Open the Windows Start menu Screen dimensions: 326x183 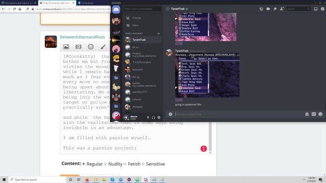pyautogui.click(x=4, y=179)
